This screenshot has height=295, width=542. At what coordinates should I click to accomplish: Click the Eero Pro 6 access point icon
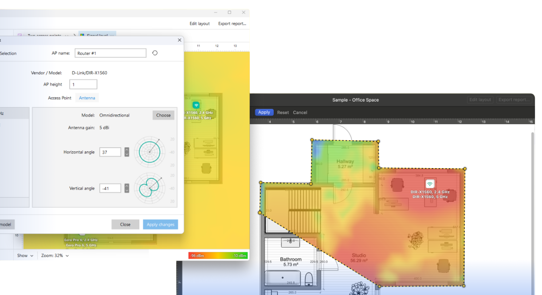82,234
